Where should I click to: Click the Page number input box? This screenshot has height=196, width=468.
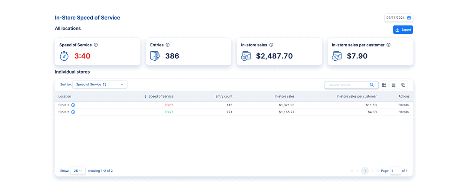395,171
